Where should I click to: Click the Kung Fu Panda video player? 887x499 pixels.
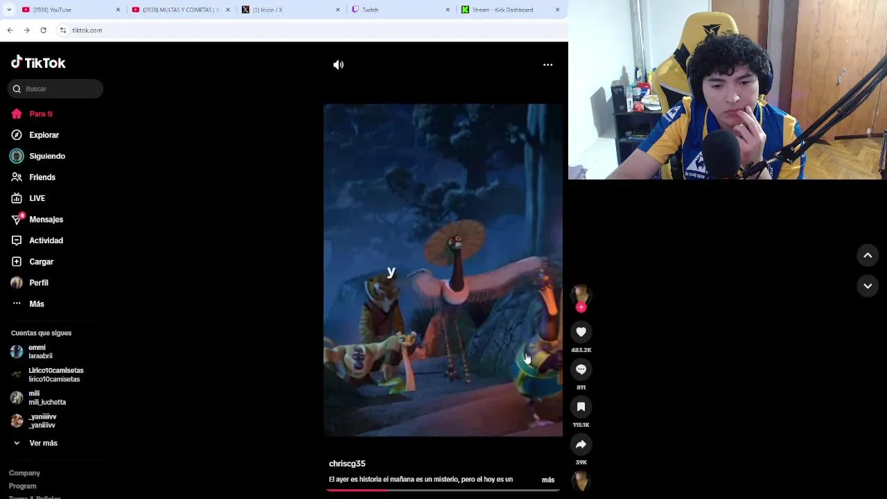[443, 270]
